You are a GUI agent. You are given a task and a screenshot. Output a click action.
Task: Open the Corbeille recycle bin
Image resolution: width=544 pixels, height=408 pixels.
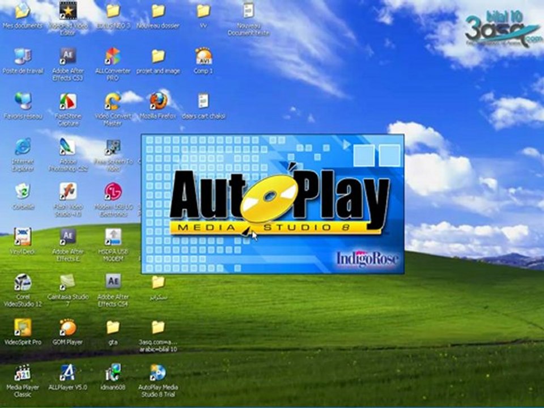point(23,192)
